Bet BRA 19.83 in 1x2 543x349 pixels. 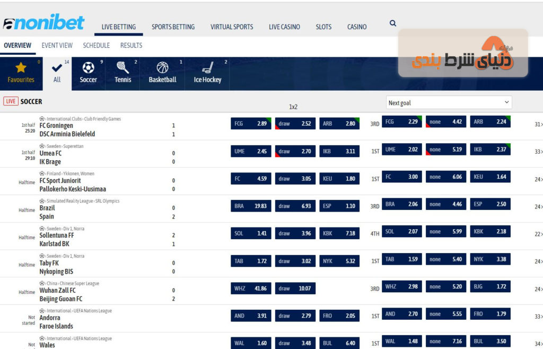click(x=251, y=206)
